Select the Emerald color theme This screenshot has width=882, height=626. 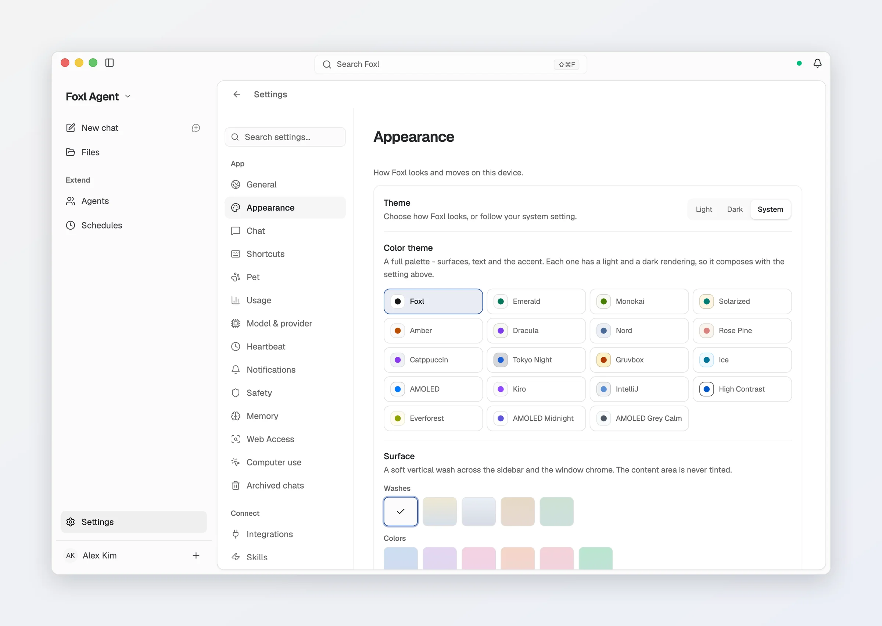[x=536, y=302]
